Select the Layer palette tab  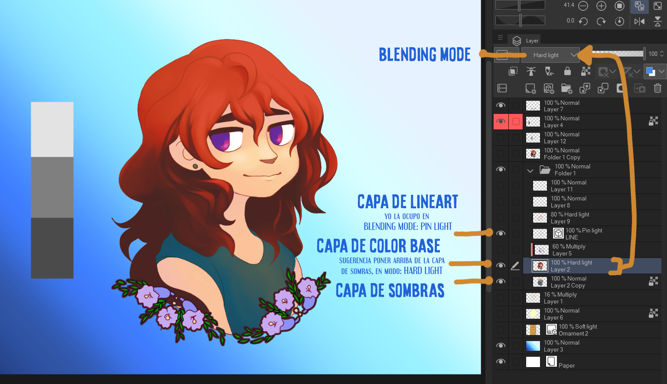(524, 40)
